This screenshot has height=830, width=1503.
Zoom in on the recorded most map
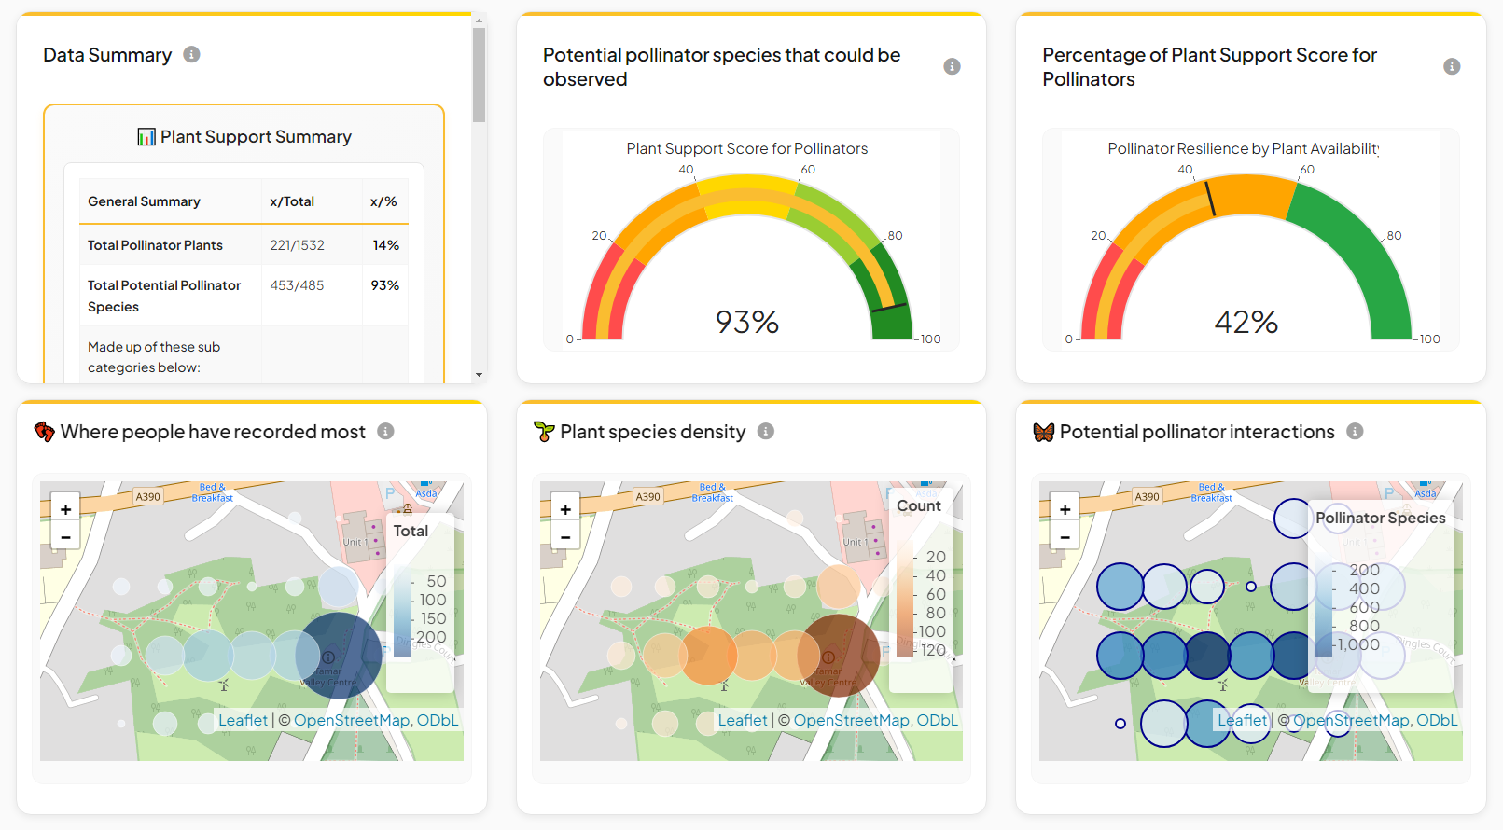point(66,509)
